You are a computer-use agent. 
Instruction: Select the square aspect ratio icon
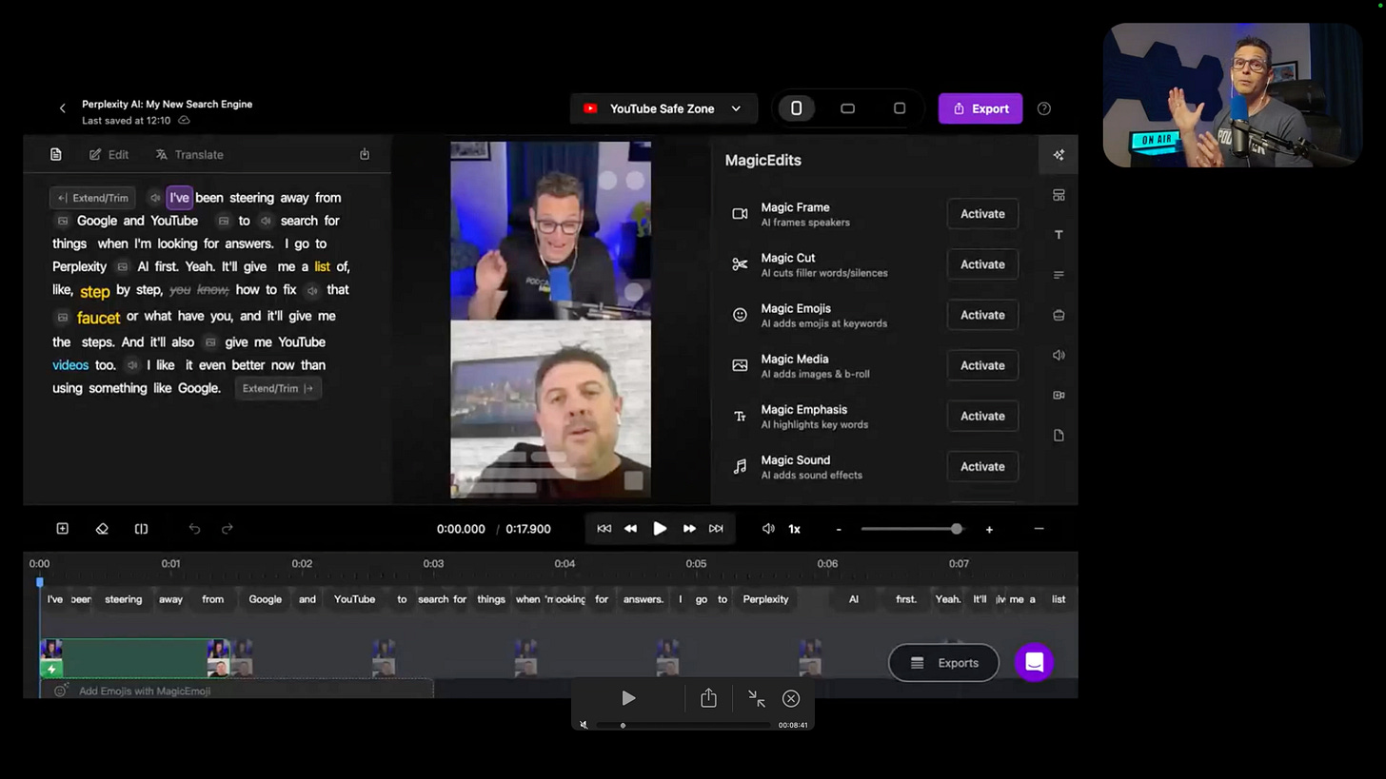click(900, 108)
